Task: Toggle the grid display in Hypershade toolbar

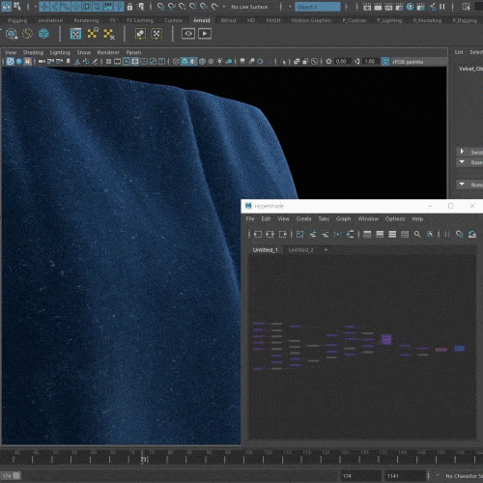Action: [447, 234]
